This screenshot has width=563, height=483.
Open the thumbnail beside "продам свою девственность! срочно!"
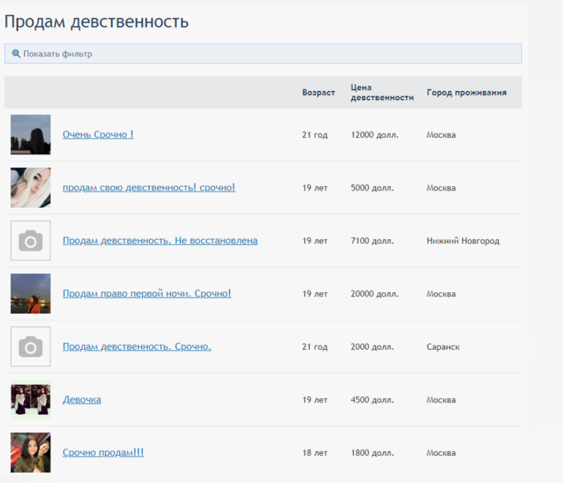[31, 188]
